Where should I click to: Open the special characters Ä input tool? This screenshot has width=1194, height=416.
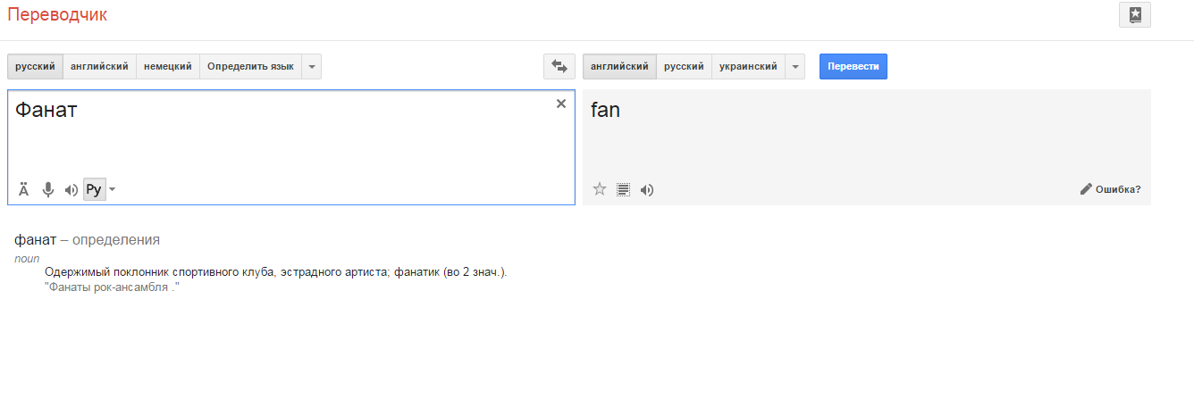(x=24, y=189)
